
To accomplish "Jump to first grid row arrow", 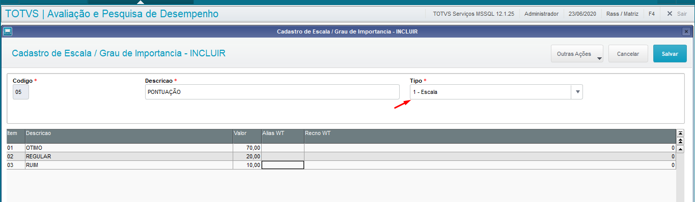I will coord(680,133).
